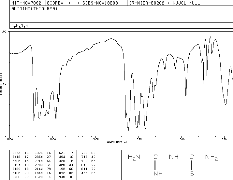This screenshot has width=233, height=180.
Task: Click the 1648 peak row
Action: [43, 173]
